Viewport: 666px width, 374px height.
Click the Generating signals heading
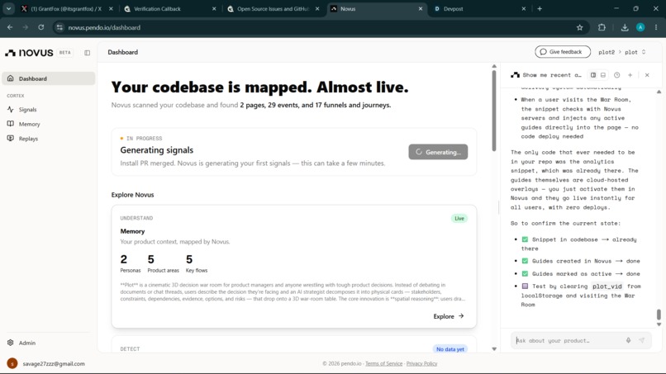(157, 150)
